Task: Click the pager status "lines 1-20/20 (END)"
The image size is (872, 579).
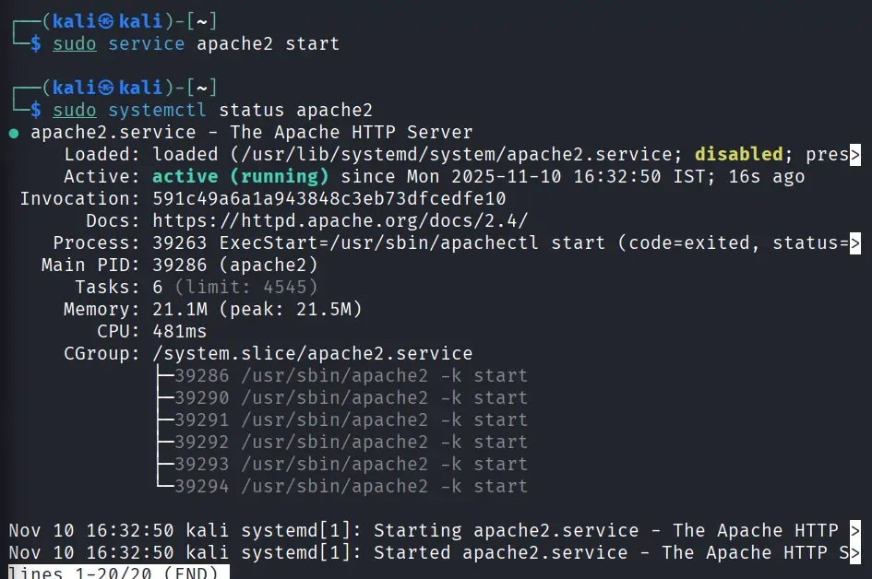Action: tap(113, 573)
